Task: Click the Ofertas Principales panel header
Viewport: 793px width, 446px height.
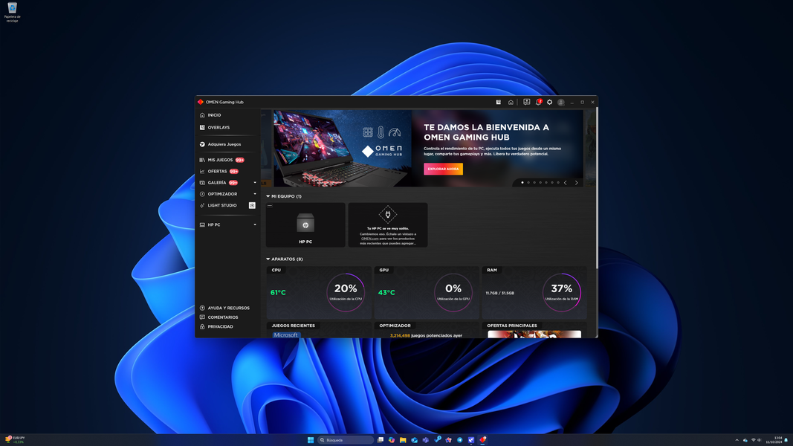Action: pos(512,326)
